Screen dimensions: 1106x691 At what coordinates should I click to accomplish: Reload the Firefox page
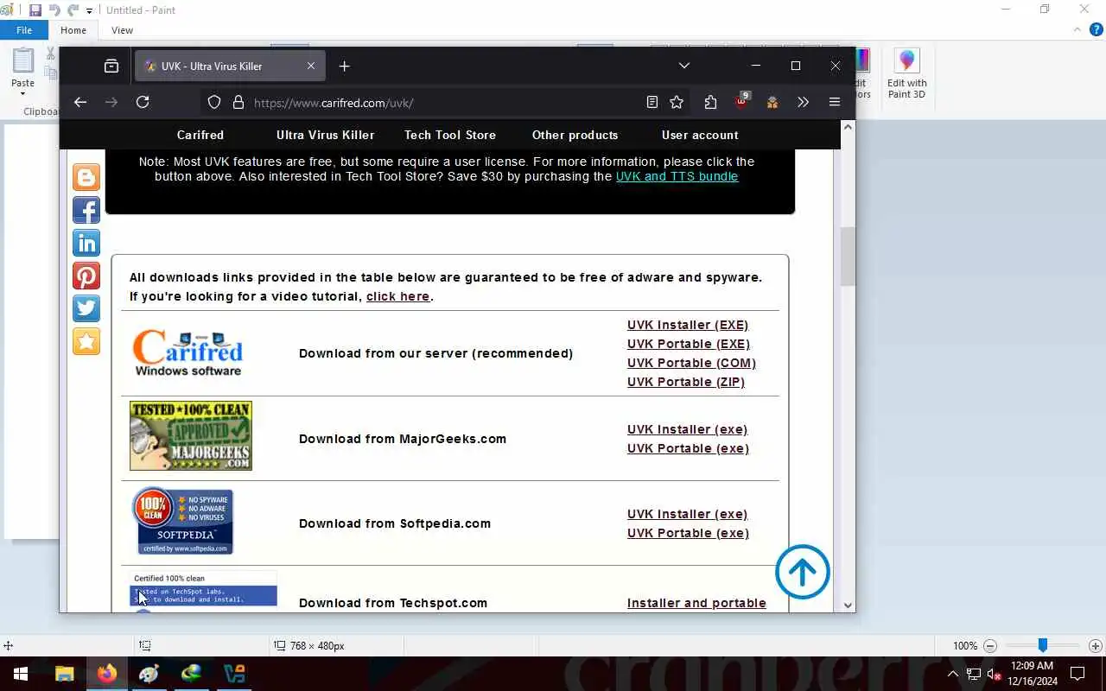(143, 102)
